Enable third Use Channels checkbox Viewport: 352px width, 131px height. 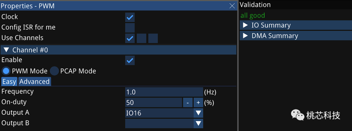(x=153, y=38)
